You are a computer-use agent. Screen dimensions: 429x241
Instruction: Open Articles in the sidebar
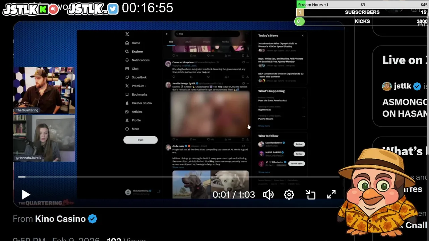(x=133, y=112)
